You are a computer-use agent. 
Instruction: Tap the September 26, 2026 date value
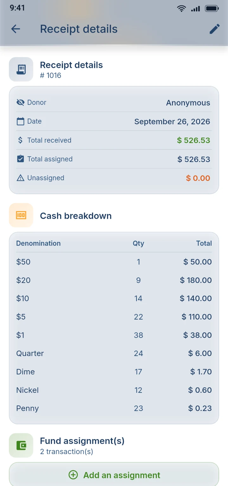pos(172,122)
